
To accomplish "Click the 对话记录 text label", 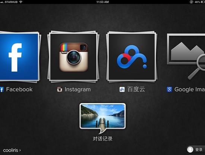I will click(x=102, y=139).
